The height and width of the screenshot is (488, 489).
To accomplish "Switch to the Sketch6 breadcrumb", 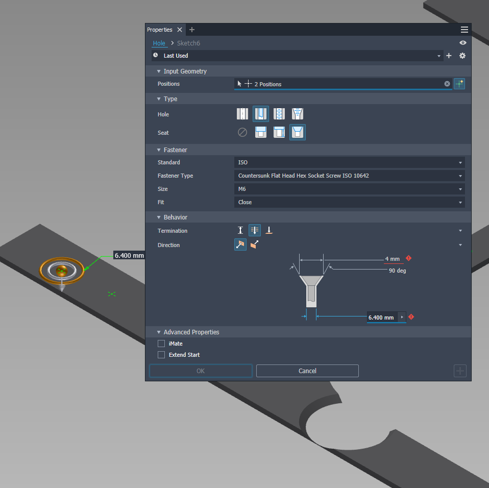I will pos(188,43).
